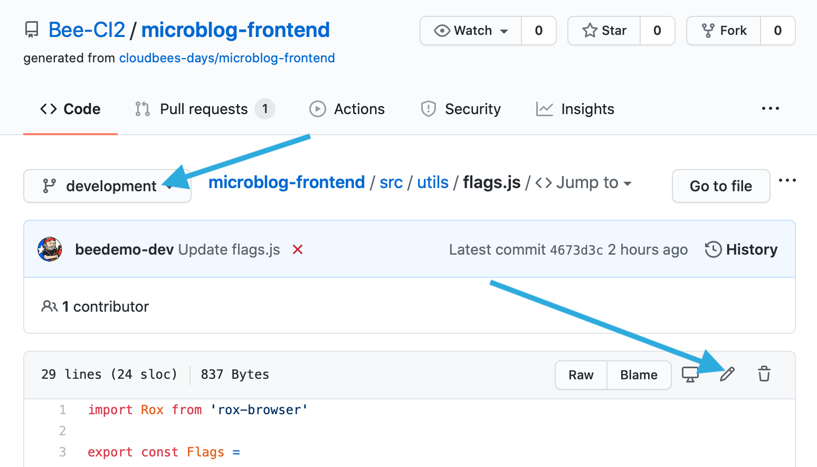817x467 pixels.
Task: Open the file in the pencil edit icon
Action: click(x=727, y=374)
